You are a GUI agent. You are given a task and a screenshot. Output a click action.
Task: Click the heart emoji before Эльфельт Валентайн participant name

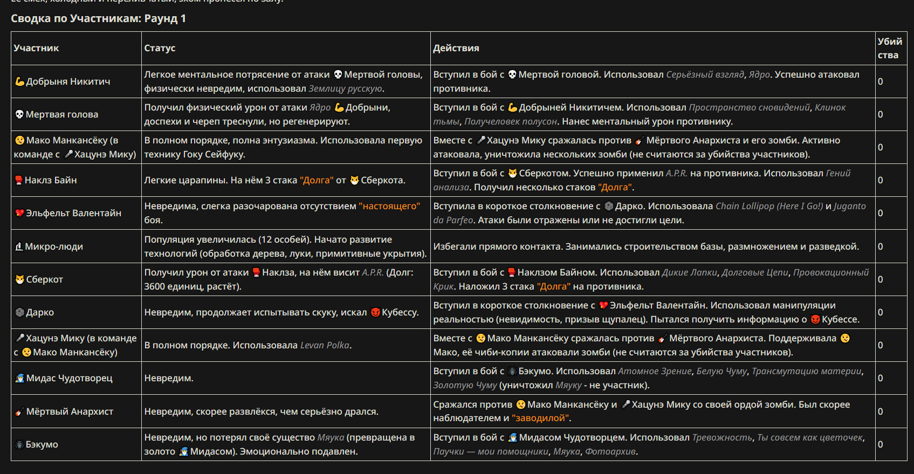click(19, 213)
